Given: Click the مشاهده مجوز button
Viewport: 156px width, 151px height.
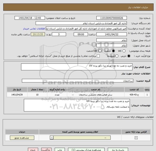Looking at the screenshot, I should (22, 138).
